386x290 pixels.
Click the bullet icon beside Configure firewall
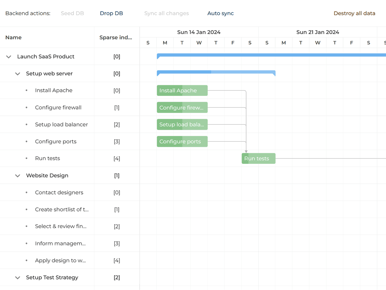[x=26, y=107]
